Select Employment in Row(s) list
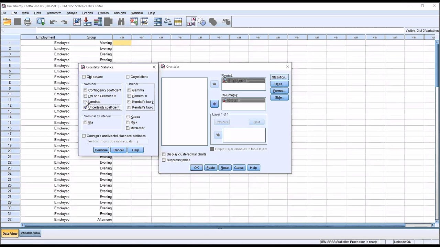 244,81
